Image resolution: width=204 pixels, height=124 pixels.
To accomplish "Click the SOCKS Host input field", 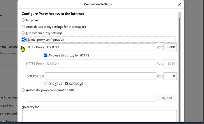I will pos(100,76).
